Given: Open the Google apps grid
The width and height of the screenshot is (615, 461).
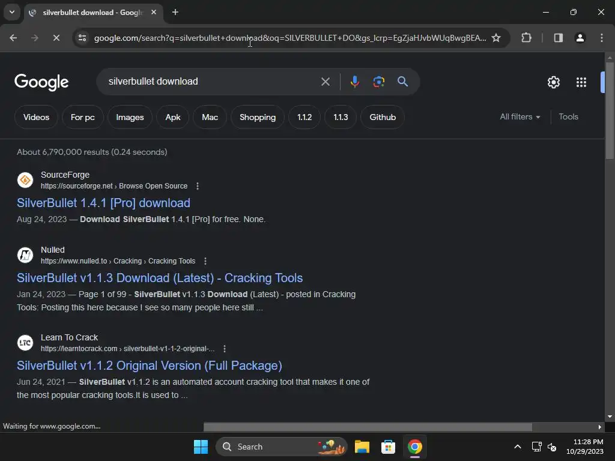Looking at the screenshot, I should (581, 82).
